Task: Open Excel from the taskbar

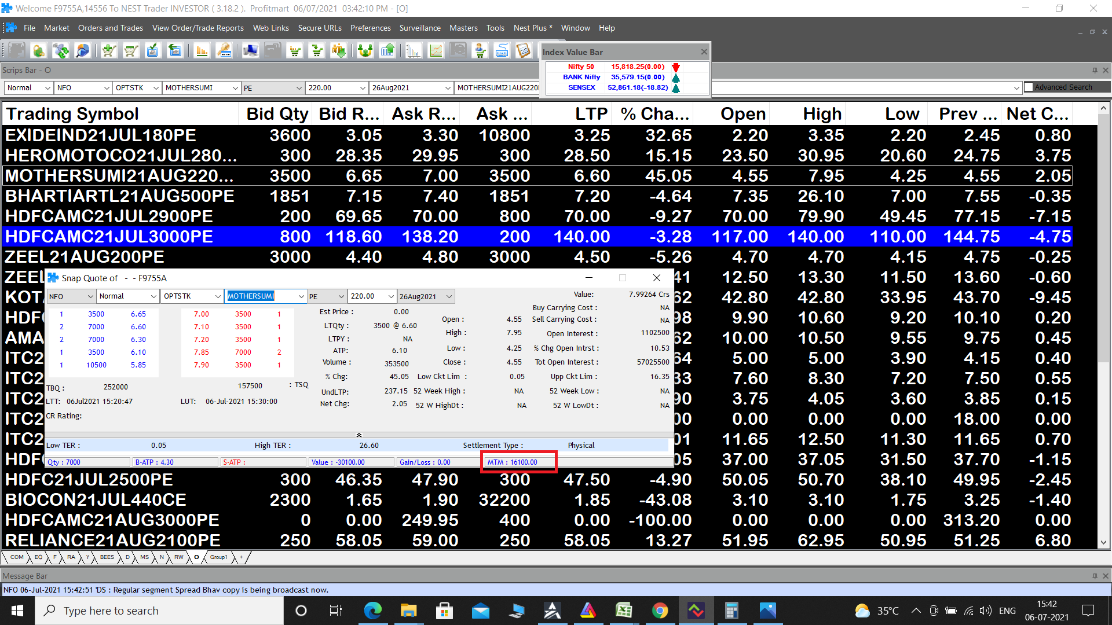Action: pos(624,611)
